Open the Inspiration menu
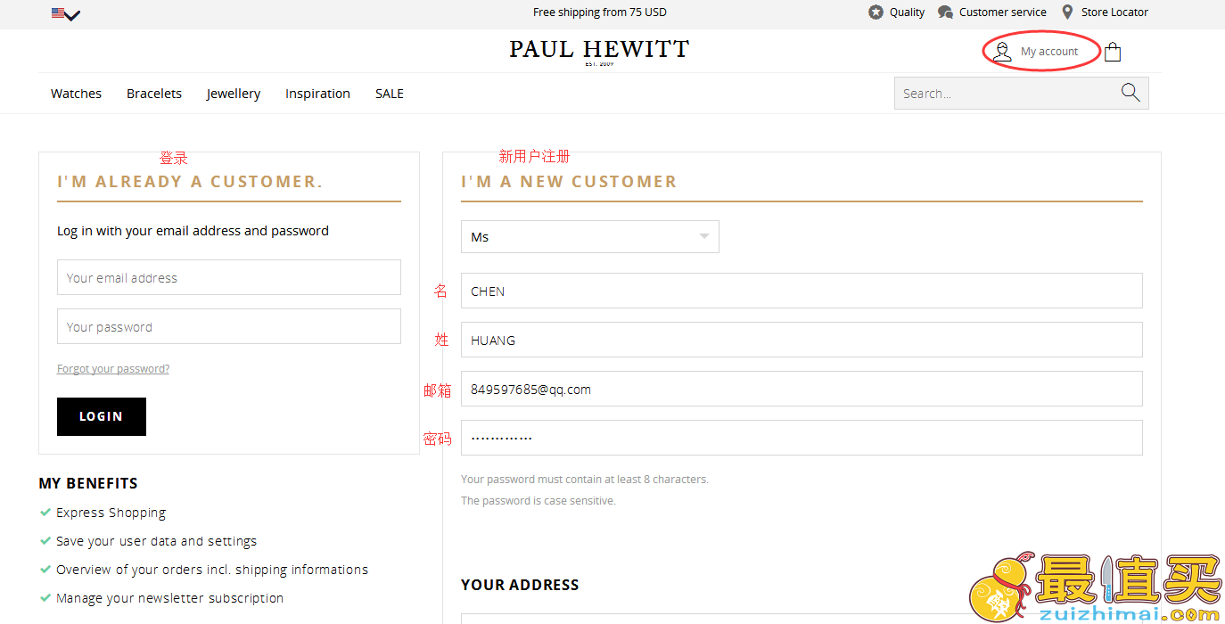The height and width of the screenshot is (624, 1225). [x=317, y=94]
